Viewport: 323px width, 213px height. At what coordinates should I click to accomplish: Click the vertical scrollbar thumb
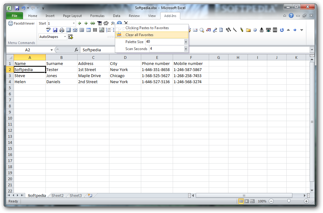coord(312,122)
